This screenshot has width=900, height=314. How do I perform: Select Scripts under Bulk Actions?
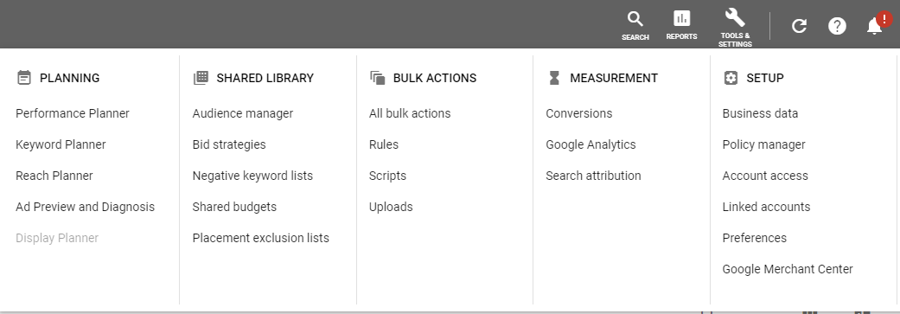(387, 176)
